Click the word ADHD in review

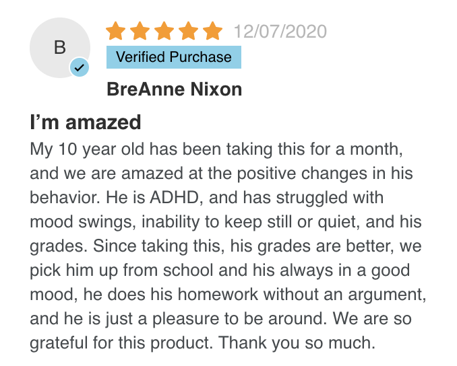click(175, 197)
